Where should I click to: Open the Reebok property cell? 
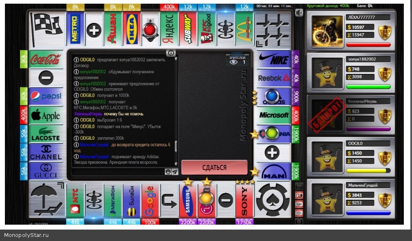[273, 78]
